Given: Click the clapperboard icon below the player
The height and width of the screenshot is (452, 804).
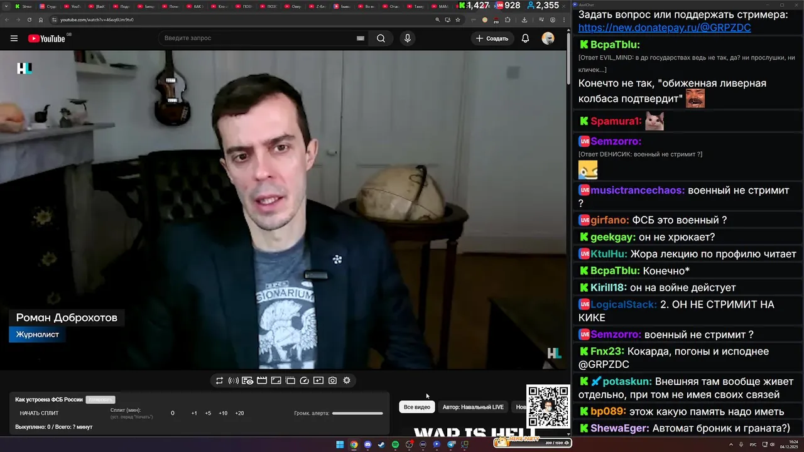Looking at the screenshot, I should (262, 380).
